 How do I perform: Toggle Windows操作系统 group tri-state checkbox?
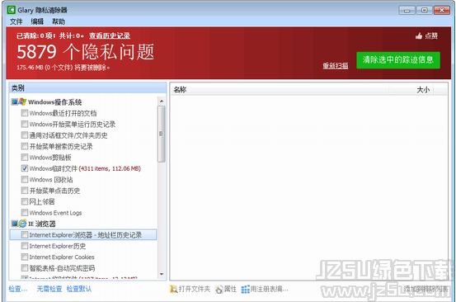(x=14, y=101)
